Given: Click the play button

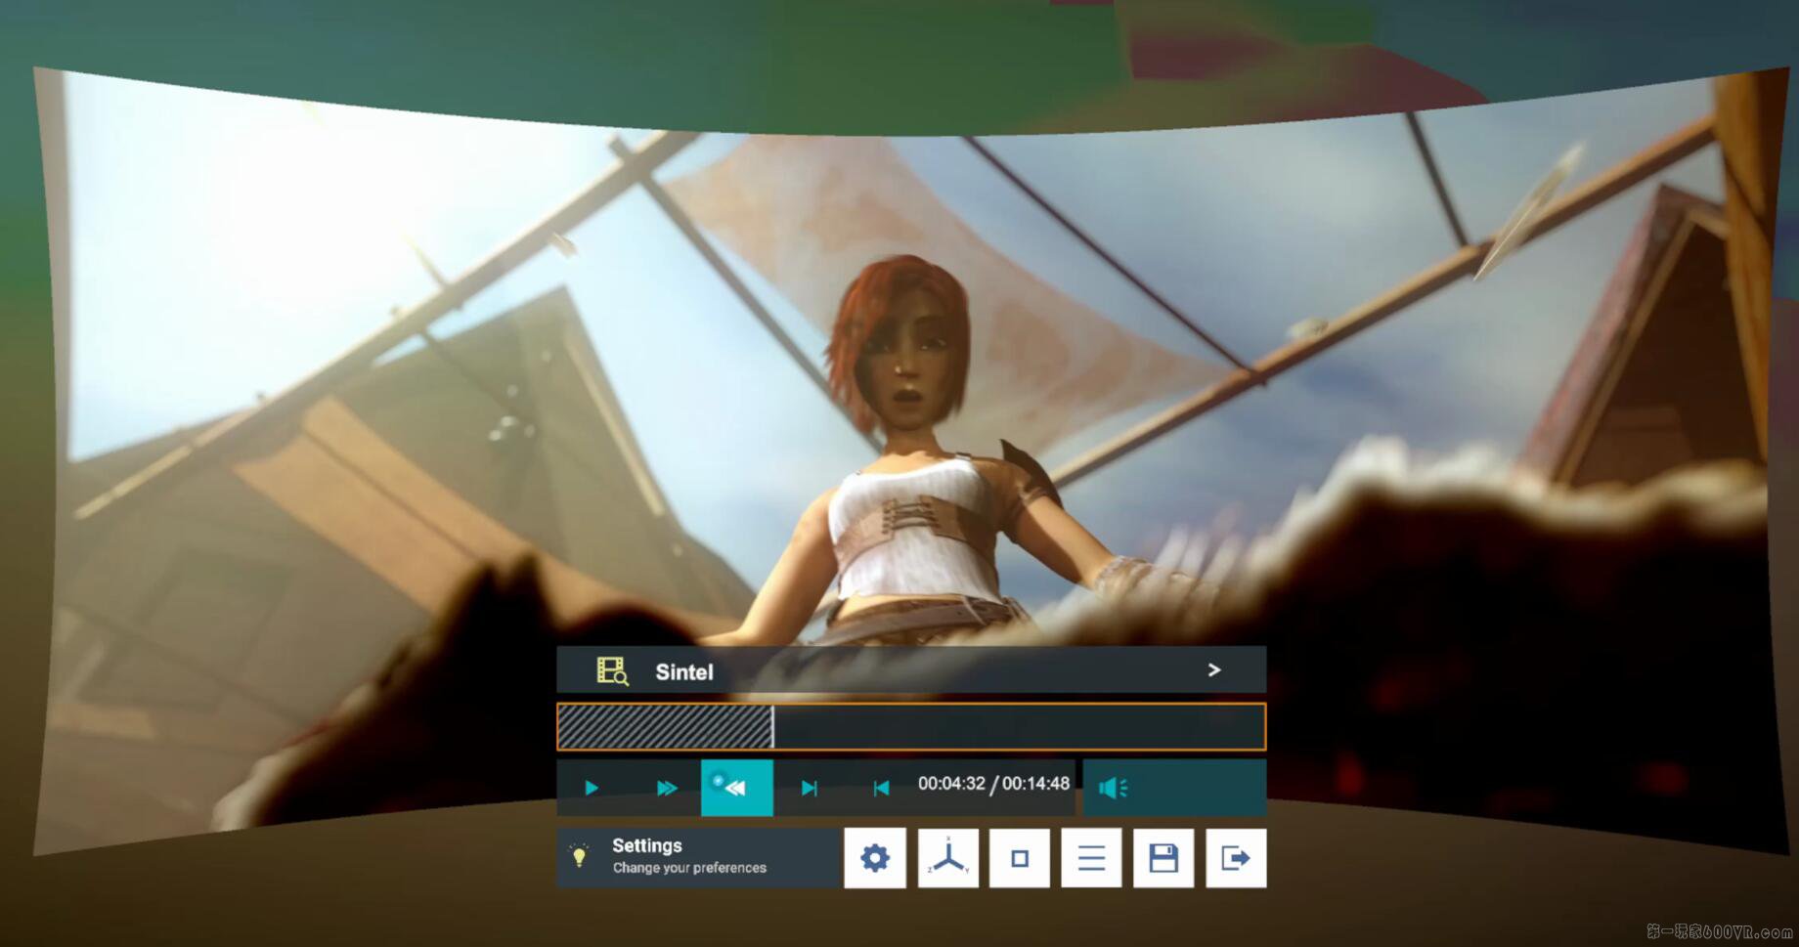Looking at the screenshot, I should tap(592, 788).
